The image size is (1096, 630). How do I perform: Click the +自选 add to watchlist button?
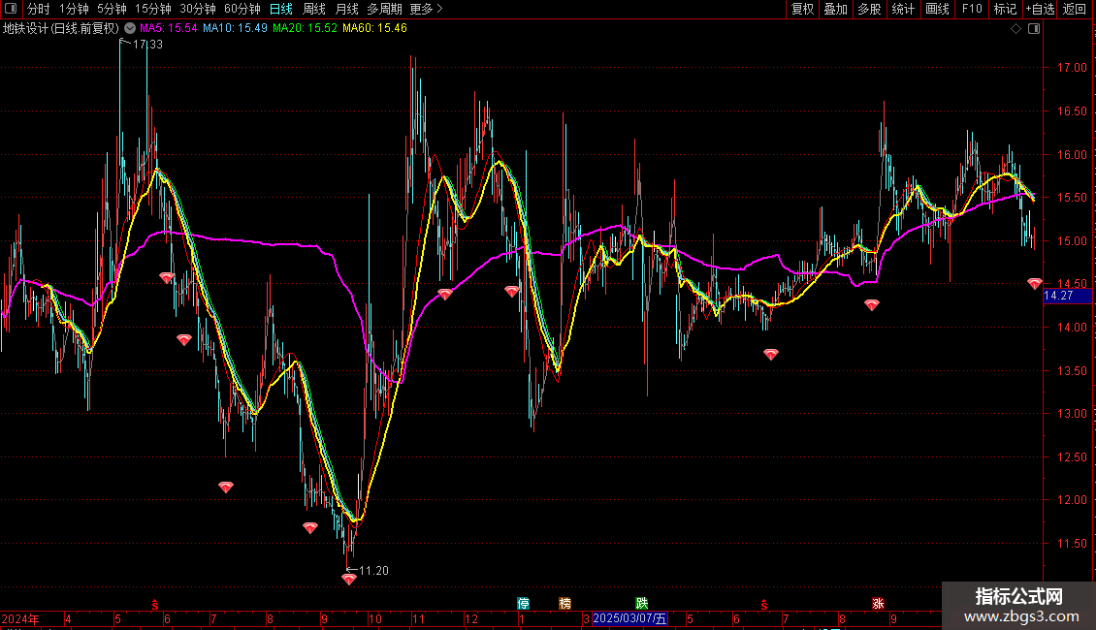pos(1040,9)
